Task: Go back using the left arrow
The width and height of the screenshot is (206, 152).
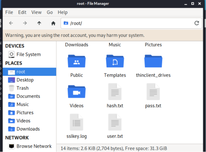Action: (x=11, y=23)
